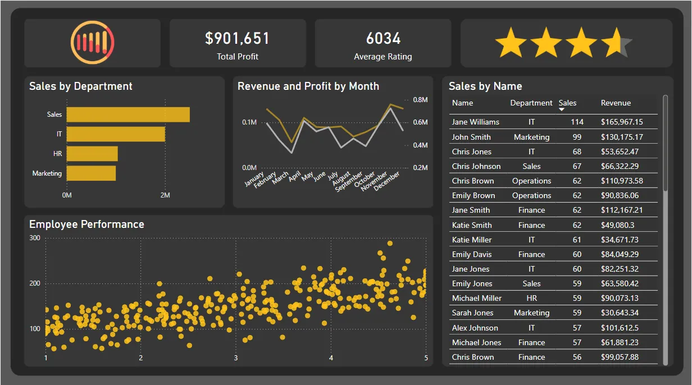
Task: Click the 300 label on Employee Performance axis
Action: tap(35, 238)
